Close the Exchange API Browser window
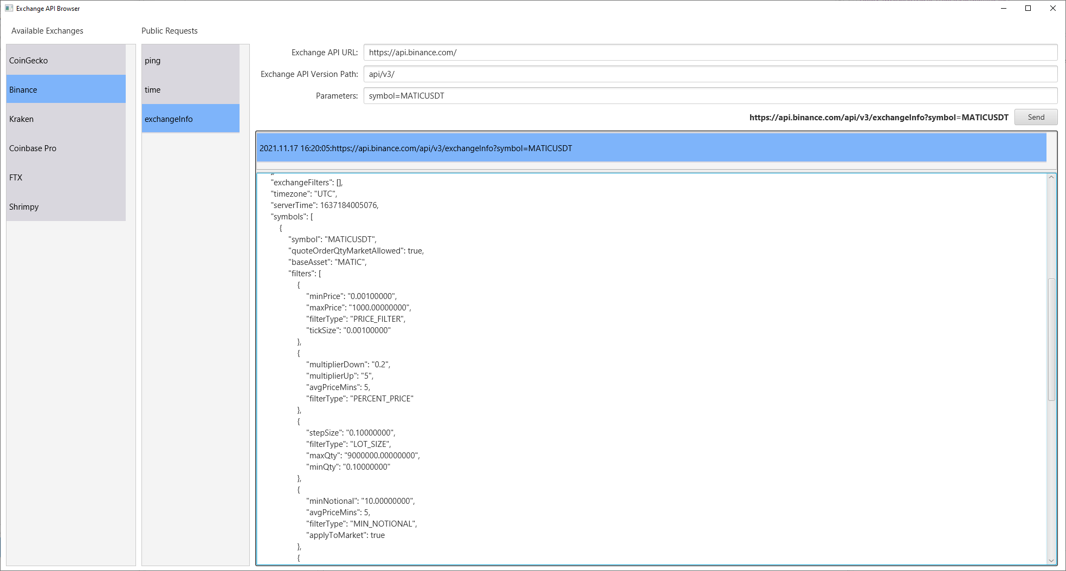The height and width of the screenshot is (571, 1066). pyautogui.click(x=1053, y=8)
